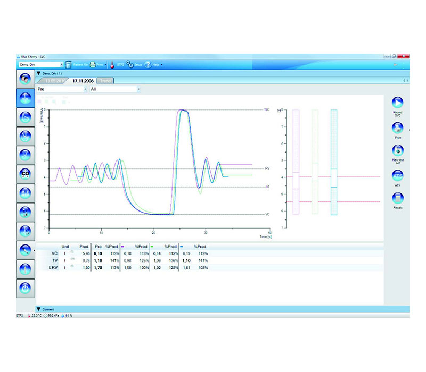Start a New test set
The width and height of the screenshot is (426, 372).
pyautogui.click(x=397, y=151)
